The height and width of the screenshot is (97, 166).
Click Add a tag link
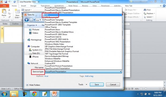pos(89,76)
